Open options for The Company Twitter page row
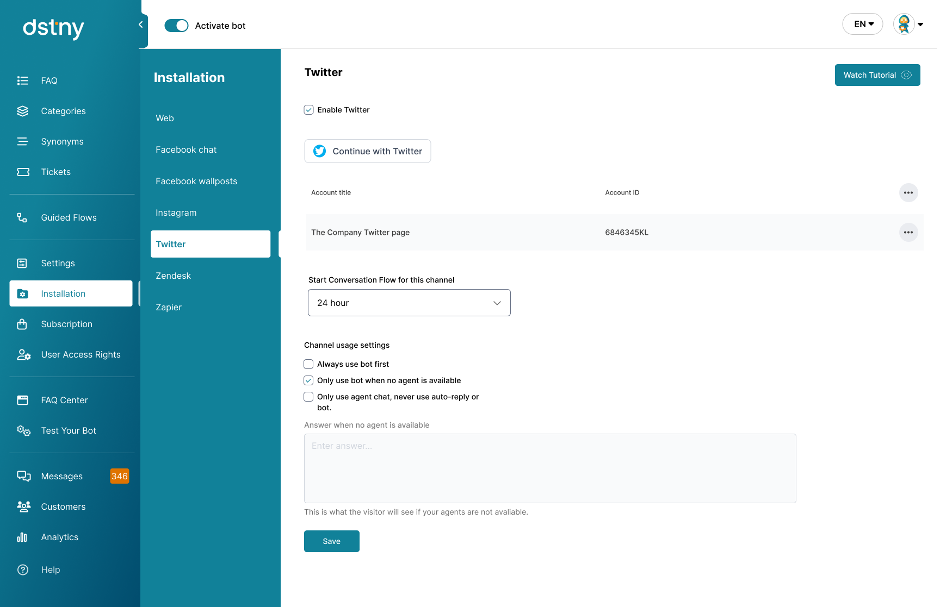 [x=908, y=232]
